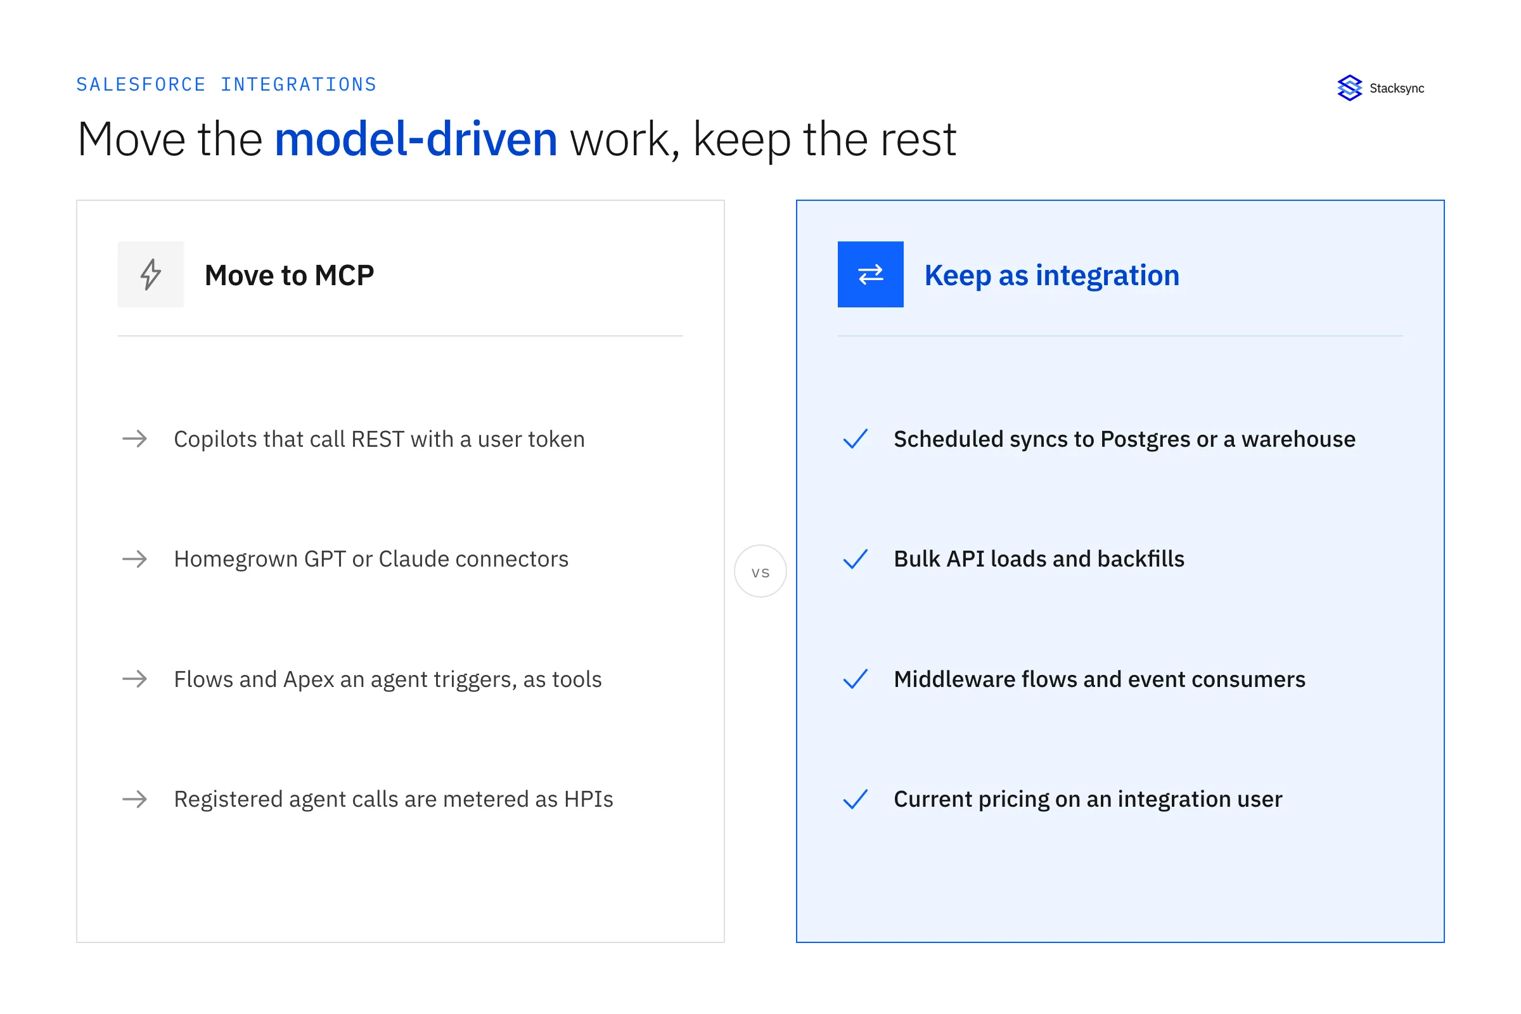Click the text Copilots that call REST with a user token
Screen dimensions: 1521x1014
tap(379, 439)
